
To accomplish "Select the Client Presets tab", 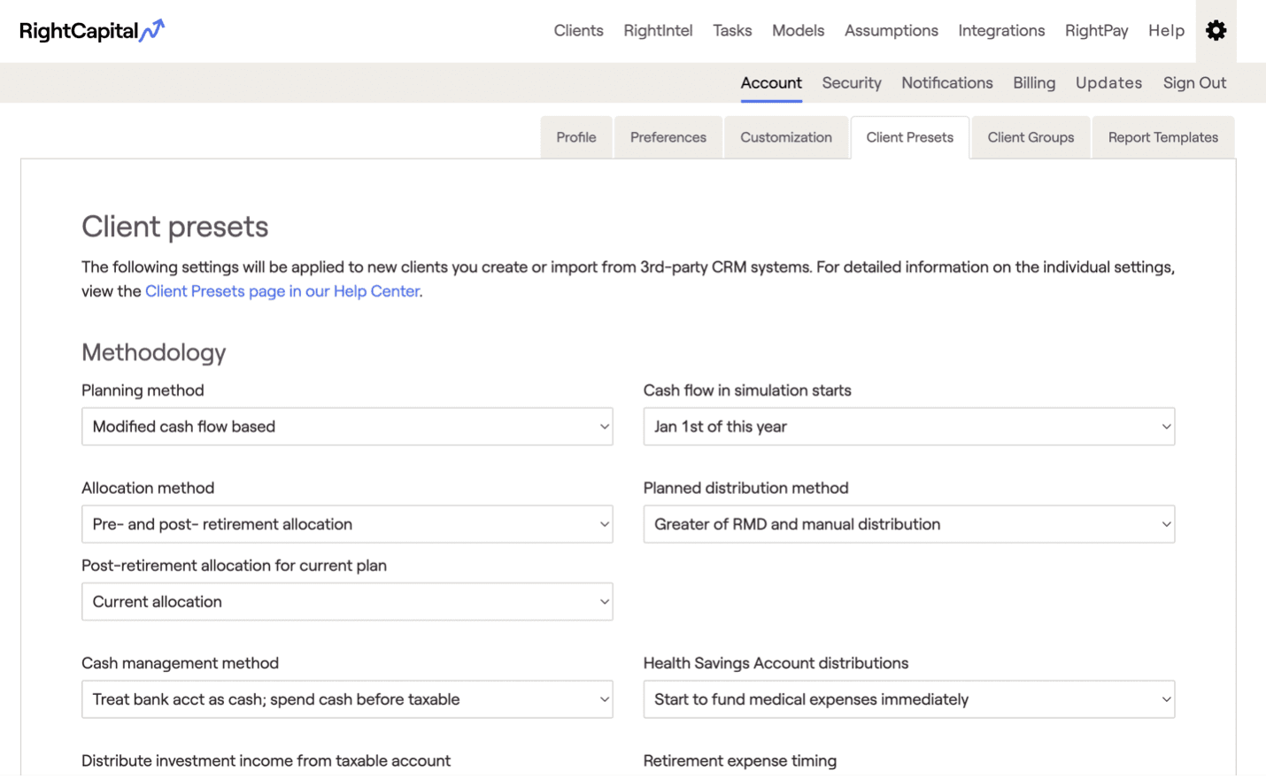I will point(910,137).
